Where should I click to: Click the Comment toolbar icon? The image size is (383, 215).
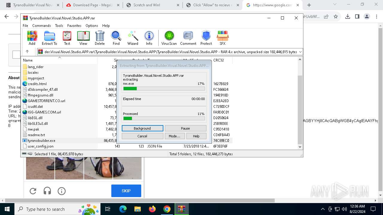(x=188, y=38)
